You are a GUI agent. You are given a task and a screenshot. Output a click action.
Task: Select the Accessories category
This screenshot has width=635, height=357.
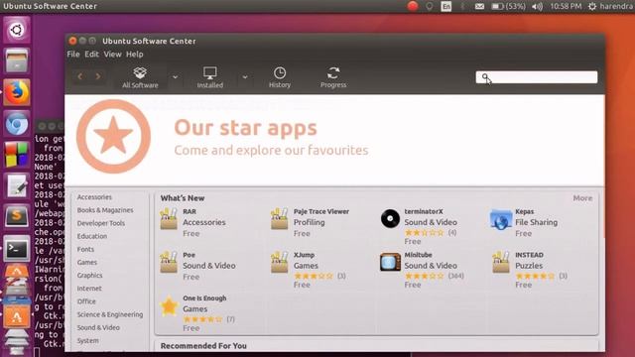click(94, 197)
